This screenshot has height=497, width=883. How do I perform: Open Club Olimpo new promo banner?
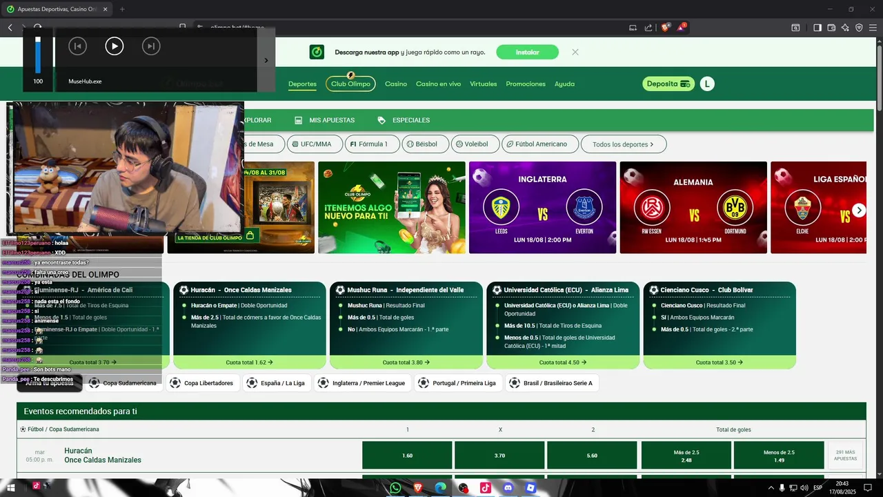[x=392, y=207]
